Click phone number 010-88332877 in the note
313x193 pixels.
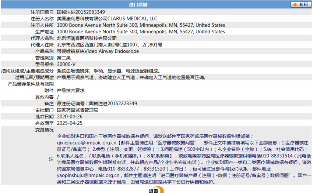[x=123, y=169]
